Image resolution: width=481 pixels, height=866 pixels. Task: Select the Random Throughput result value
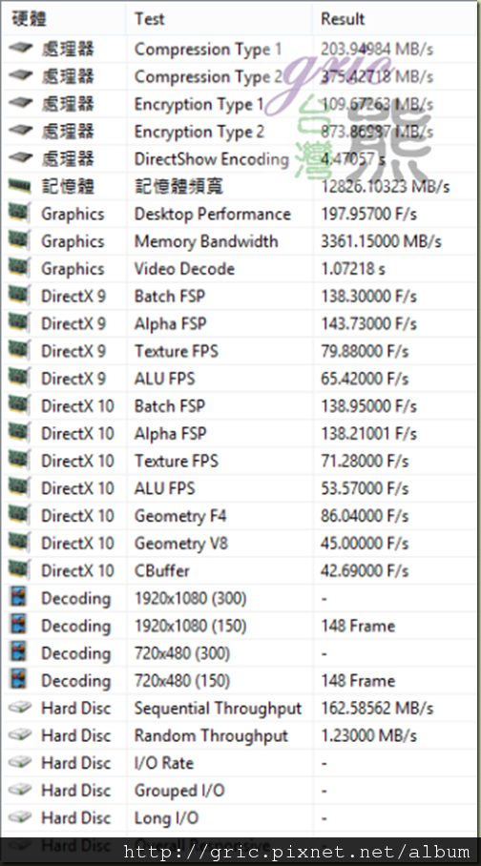click(368, 735)
